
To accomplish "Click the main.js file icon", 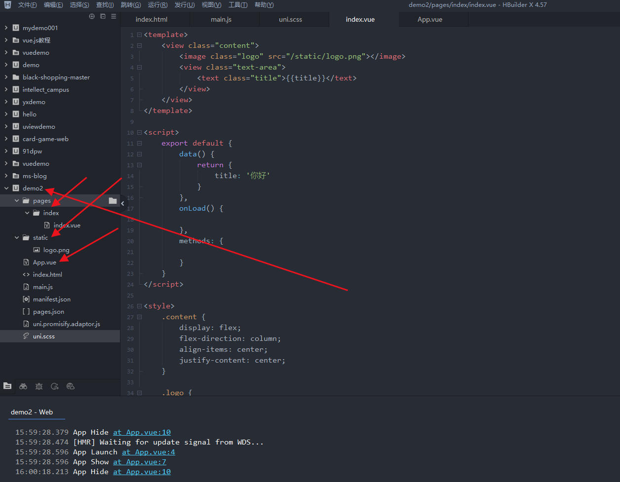I will 26,287.
